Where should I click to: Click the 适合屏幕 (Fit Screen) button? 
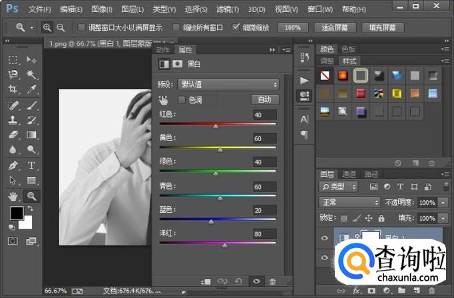336,28
